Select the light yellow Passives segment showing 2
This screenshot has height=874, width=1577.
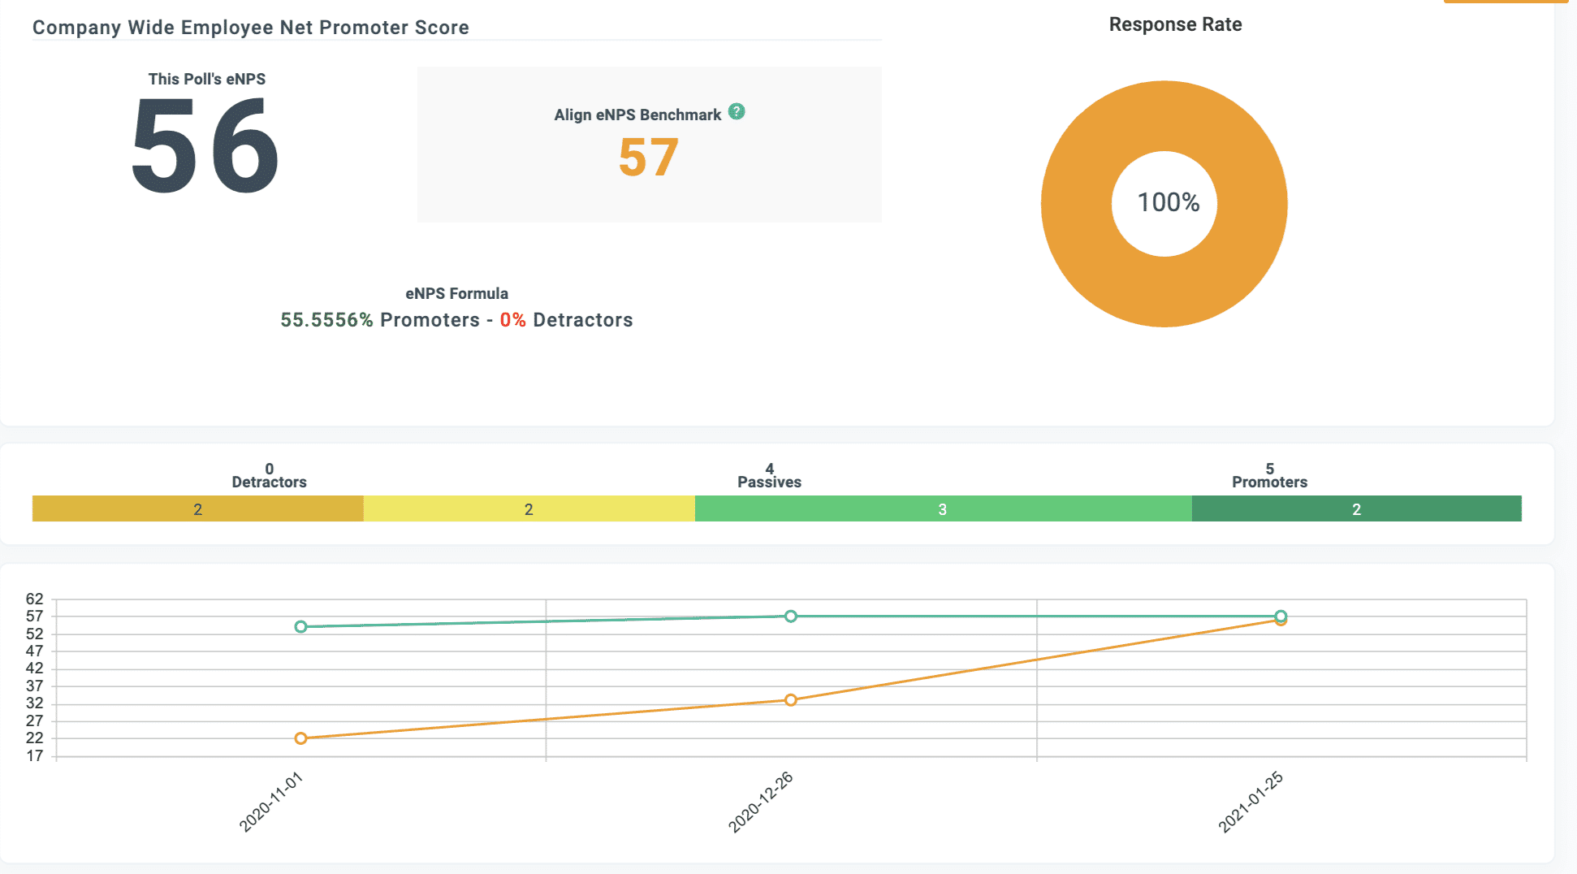529,509
